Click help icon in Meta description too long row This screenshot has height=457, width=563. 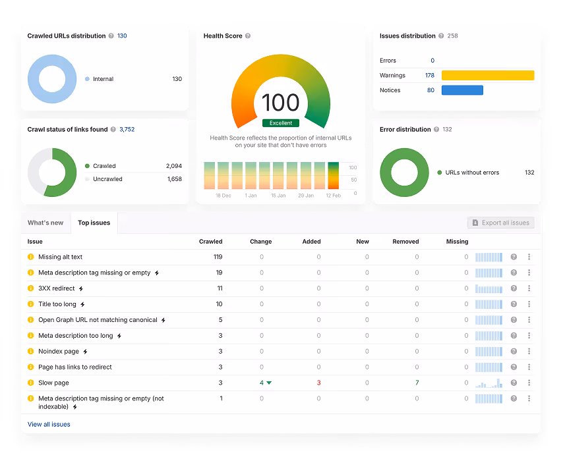514,336
